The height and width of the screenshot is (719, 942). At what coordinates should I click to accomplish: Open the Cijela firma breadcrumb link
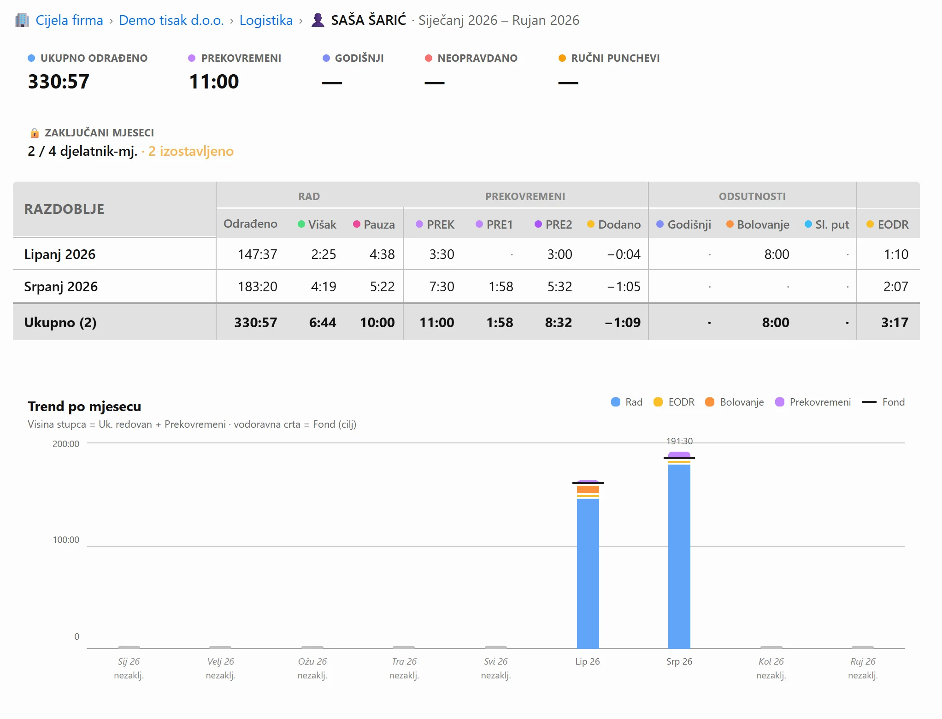point(69,20)
